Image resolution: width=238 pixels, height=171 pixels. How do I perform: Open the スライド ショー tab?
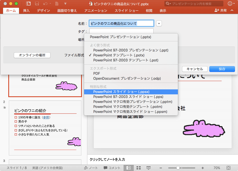tap(127, 11)
